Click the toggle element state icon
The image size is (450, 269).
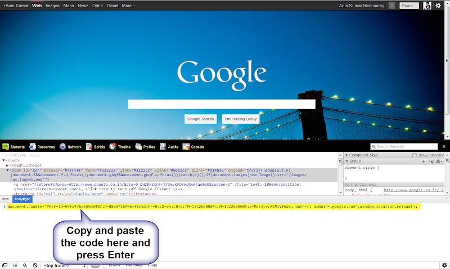(x=431, y=162)
